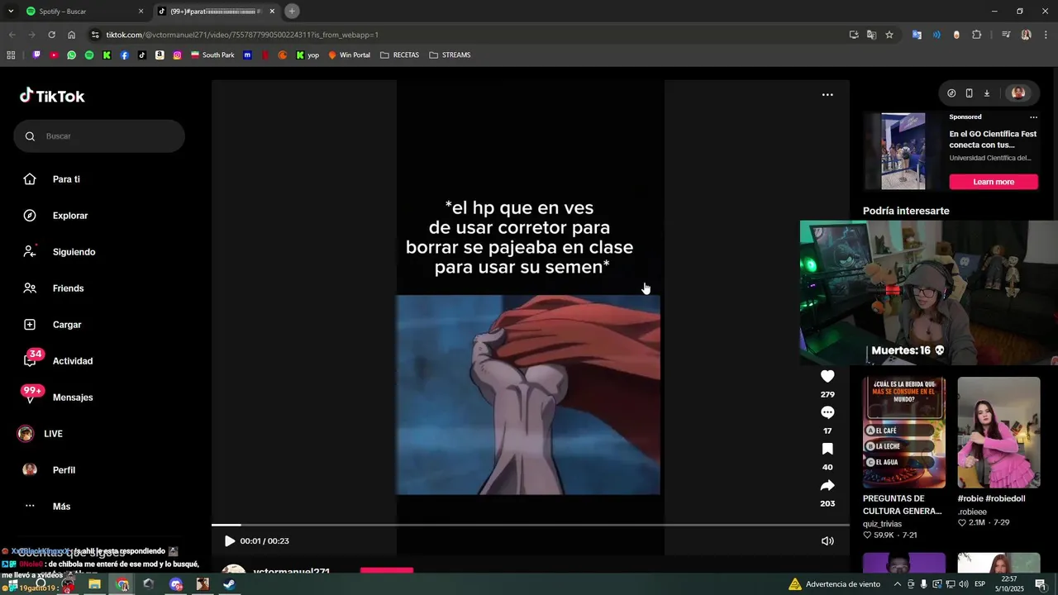
Task: Open Twitch bookmark
Action: (x=36, y=55)
